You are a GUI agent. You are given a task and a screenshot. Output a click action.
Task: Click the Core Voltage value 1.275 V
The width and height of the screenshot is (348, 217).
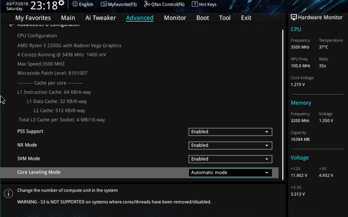[x=298, y=85]
